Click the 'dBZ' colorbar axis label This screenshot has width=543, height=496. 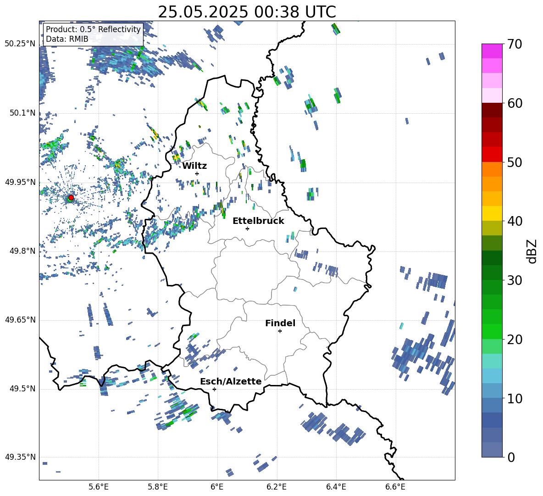point(532,251)
